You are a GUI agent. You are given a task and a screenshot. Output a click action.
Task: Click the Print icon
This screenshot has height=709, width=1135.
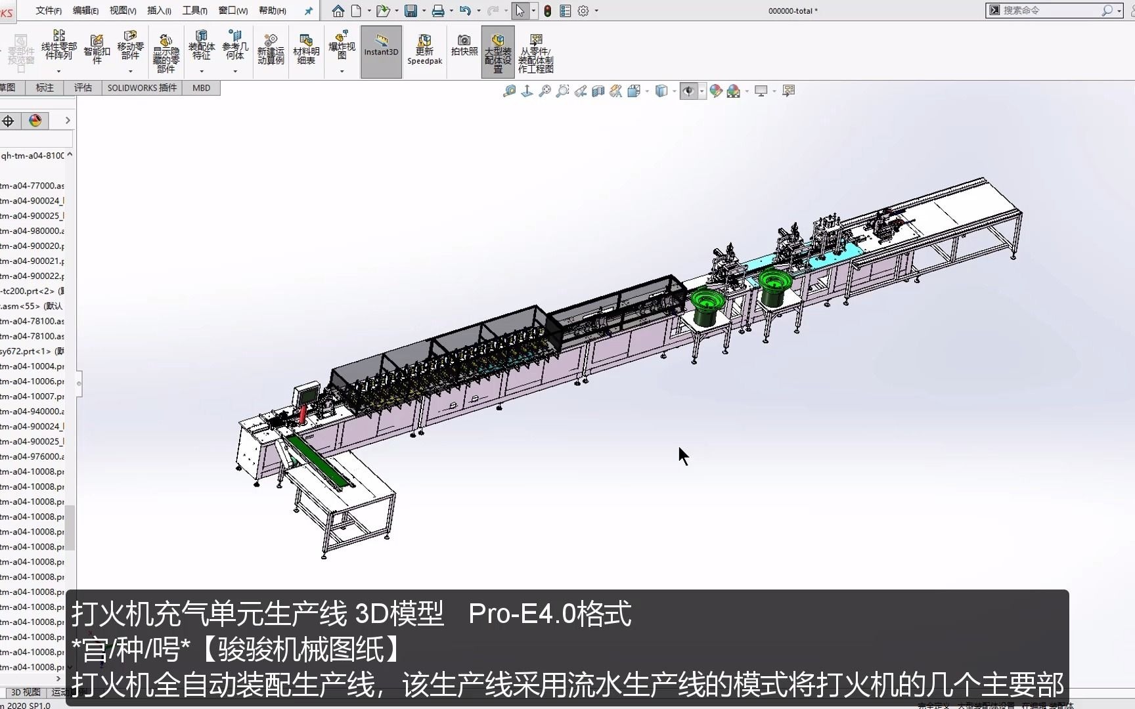click(438, 11)
